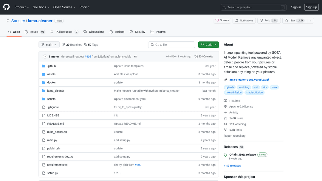Click the Search or jump to field
The image size is (322, 181).
pos(253,7)
